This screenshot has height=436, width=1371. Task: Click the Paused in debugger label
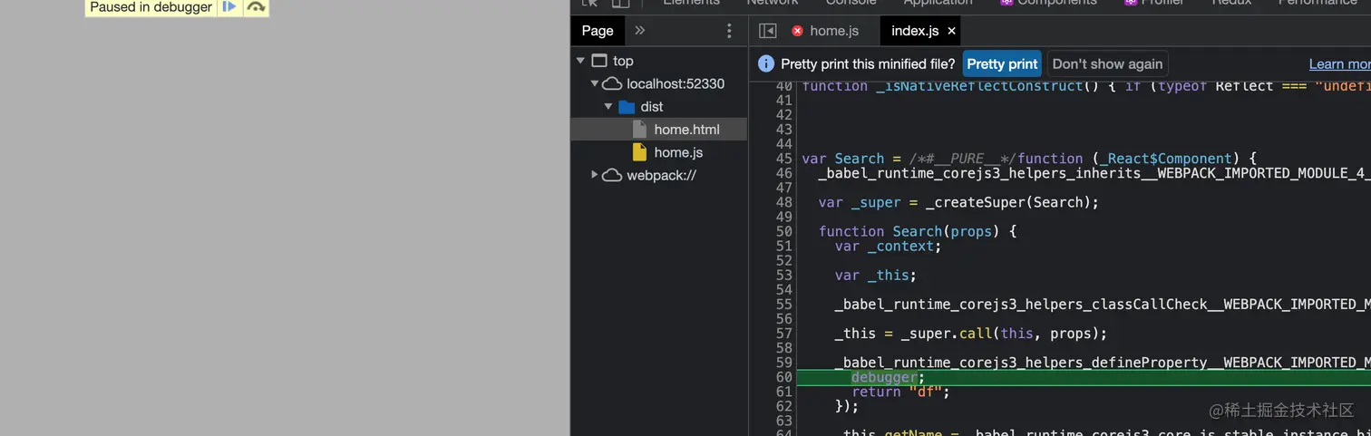click(151, 7)
